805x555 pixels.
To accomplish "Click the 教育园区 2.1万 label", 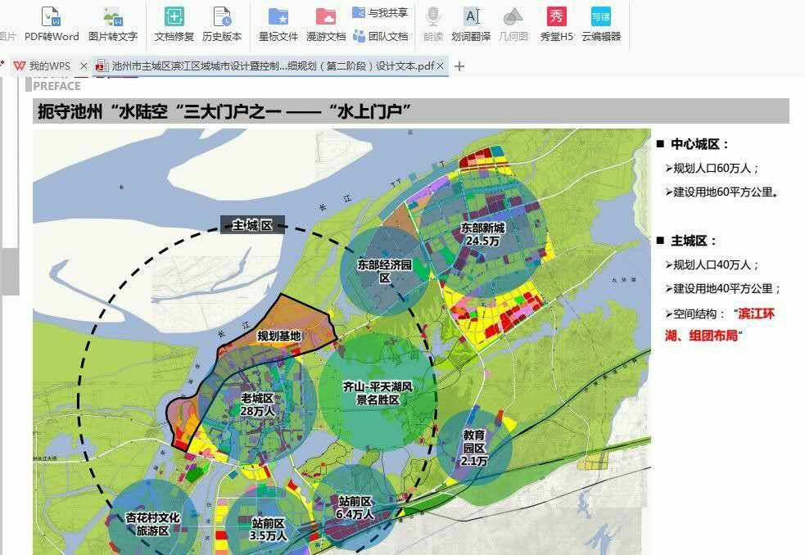I will tap(474, 448).
